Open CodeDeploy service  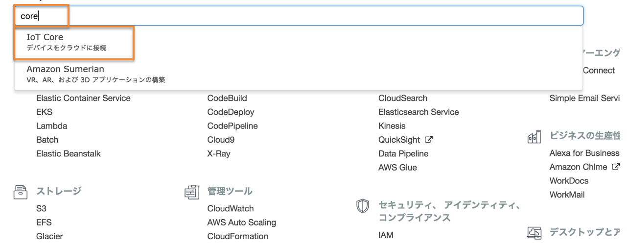(x=231, y=112)
